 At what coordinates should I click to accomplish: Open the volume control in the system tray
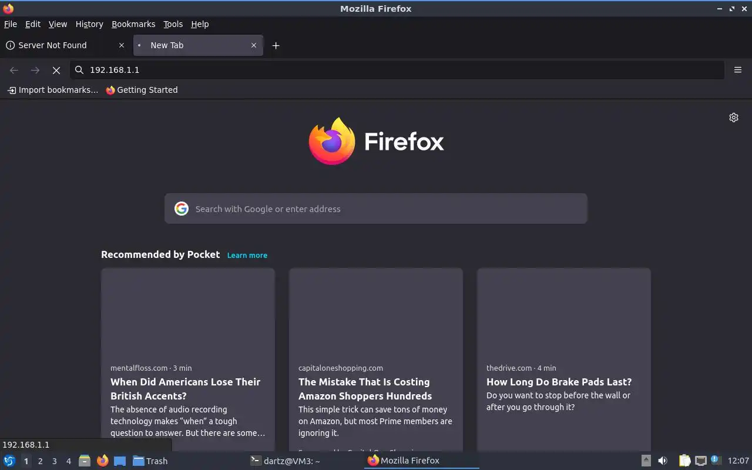(663, 461)
